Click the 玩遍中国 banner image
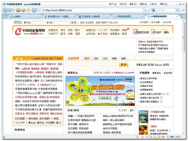188x141 pixels. [x=100, y=91]
